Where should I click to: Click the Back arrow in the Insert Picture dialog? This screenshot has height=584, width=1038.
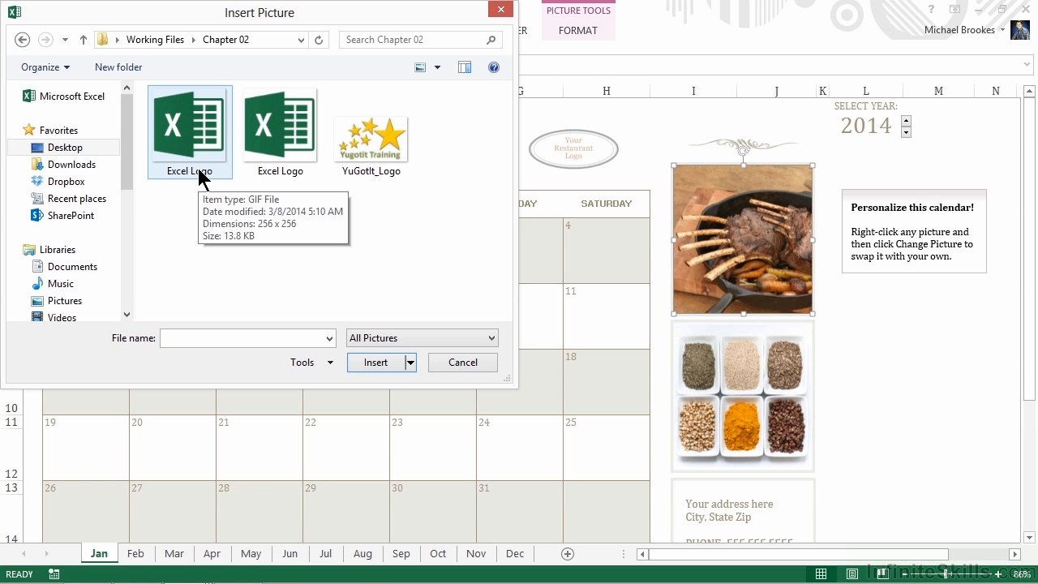23,40
